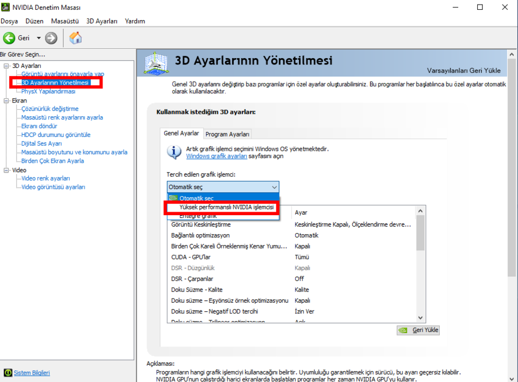
Task: Open Masaüstü boyutunu ve konumunu ayarla
Action: [x=74, y=152]
